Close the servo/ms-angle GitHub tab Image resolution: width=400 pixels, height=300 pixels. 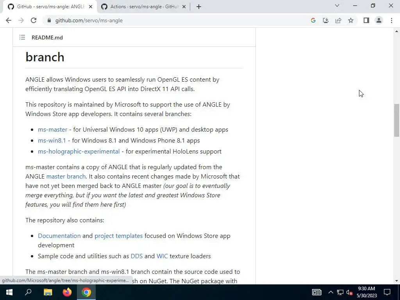point(90,7)
